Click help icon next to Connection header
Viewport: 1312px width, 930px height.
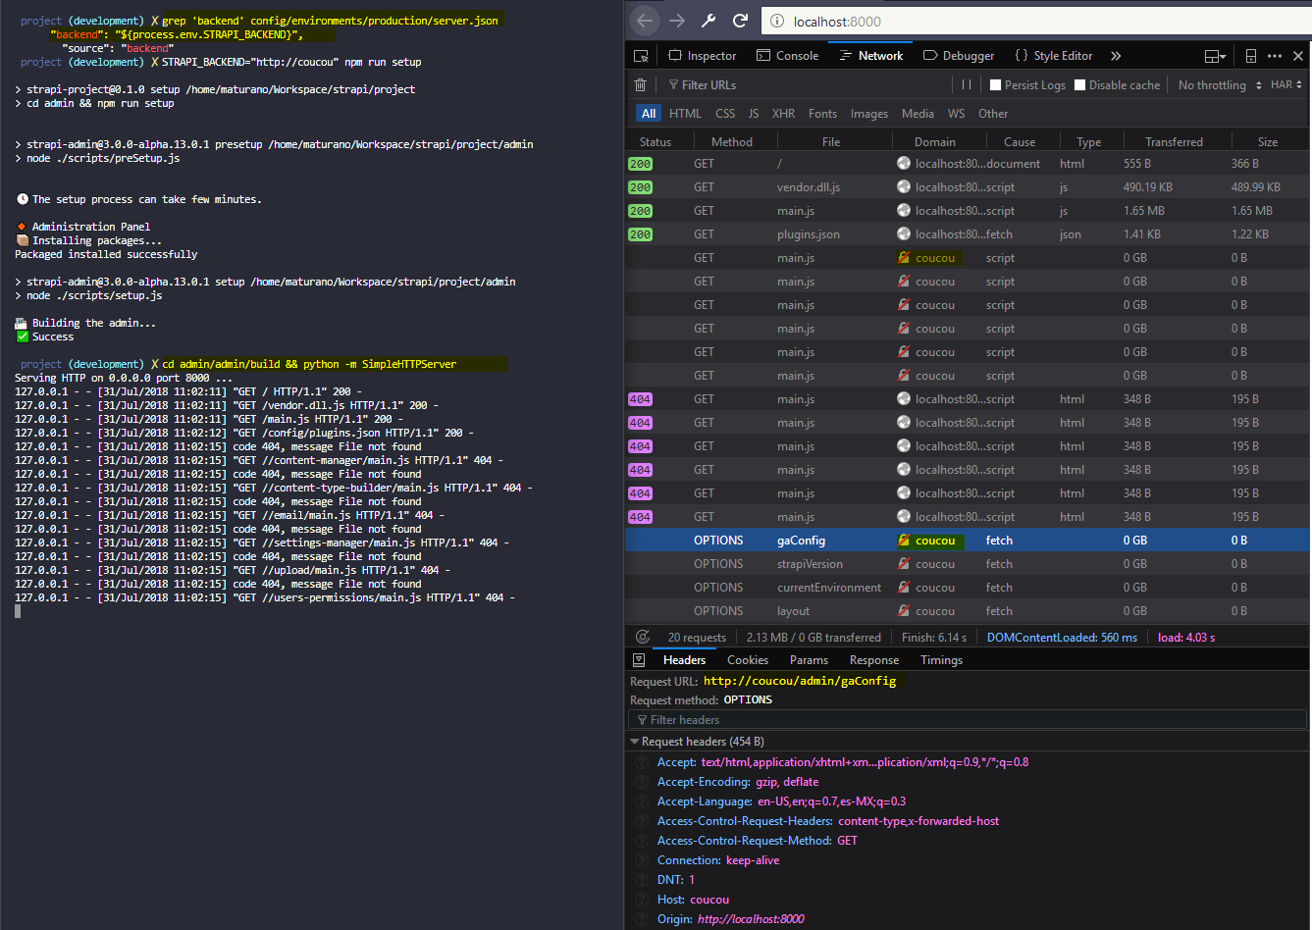pyautogui.click(x=641, y=860)
